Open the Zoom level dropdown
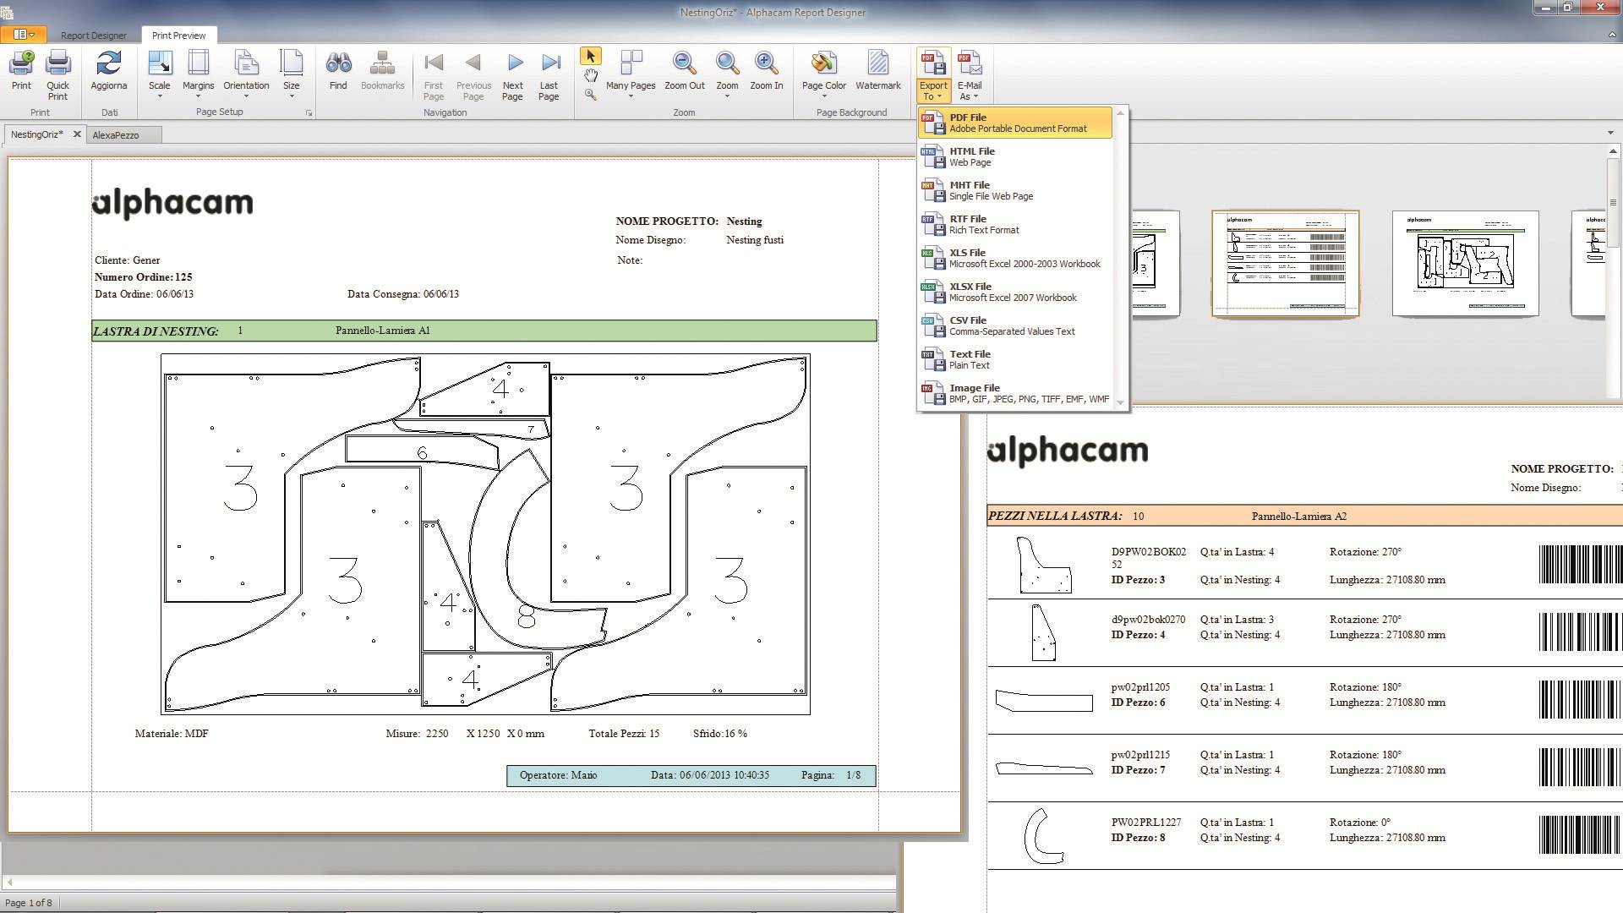The image size is (1623, 913). point(727,75)
